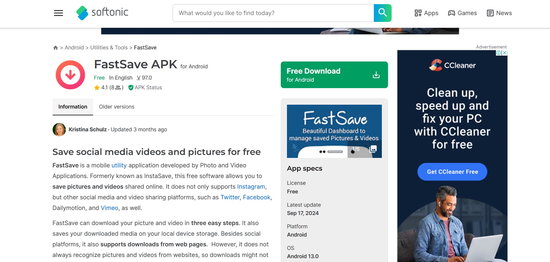This screenshot has width=550, height=262.
Task: Click the Free Download button
Action: (x=334, y=75)
